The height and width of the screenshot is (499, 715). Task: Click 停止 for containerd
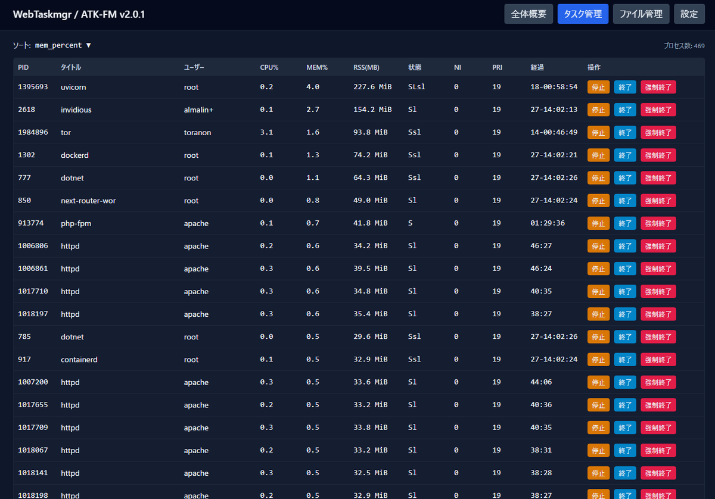(x=598, y=360)
